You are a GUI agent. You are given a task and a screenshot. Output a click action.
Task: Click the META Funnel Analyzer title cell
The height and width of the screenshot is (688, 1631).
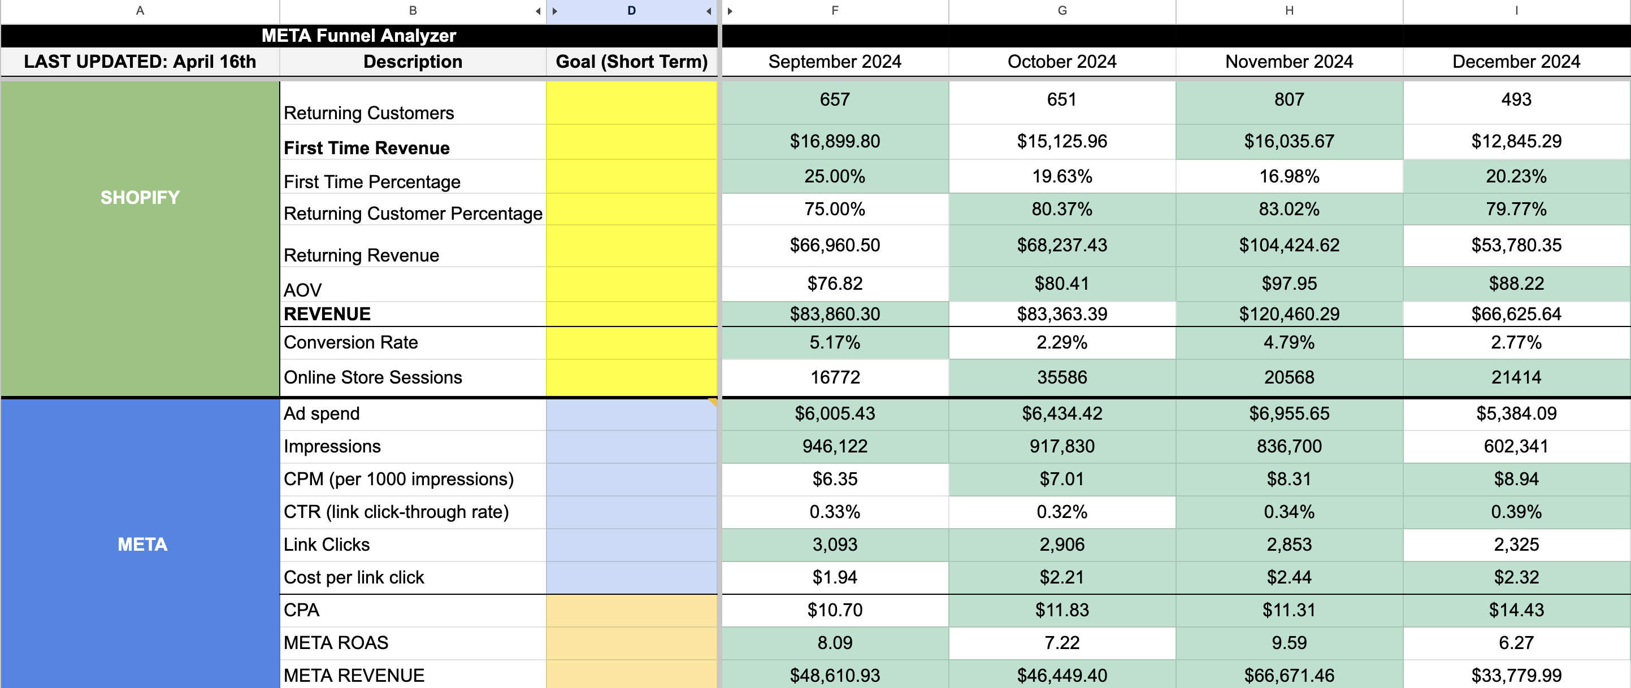(x=358, y=36)
